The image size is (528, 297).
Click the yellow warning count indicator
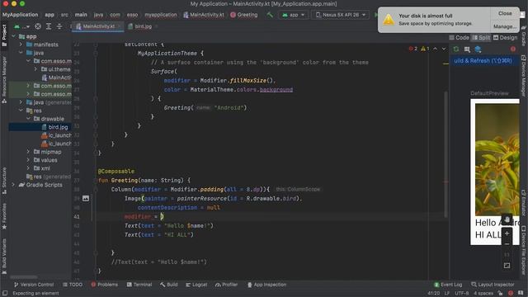(x=425, y=49)
